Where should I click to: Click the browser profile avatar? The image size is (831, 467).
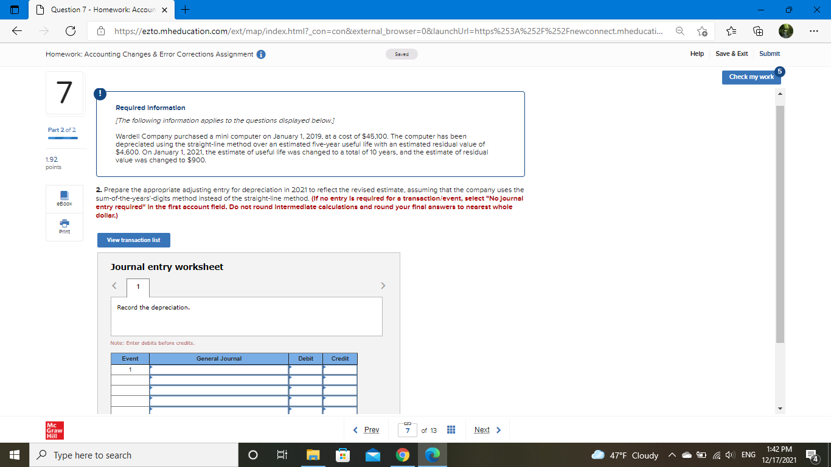(x=786, y=29)
